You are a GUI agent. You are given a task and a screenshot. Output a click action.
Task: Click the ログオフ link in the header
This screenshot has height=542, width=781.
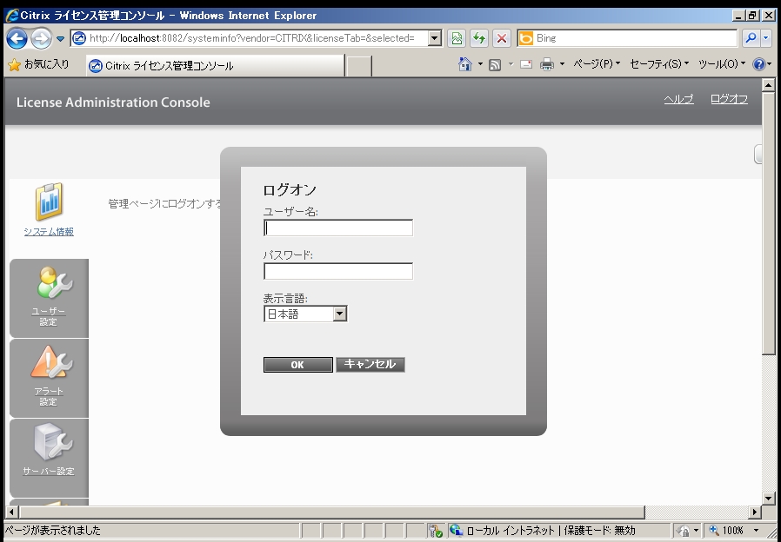click(x=729, y=99)
